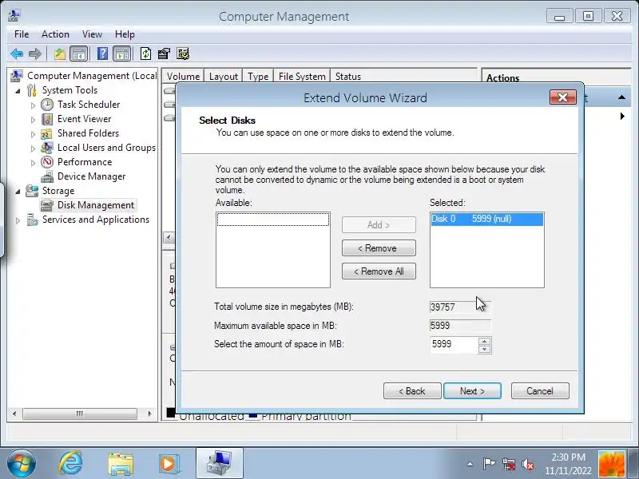Click the Remove button
This screenshot has width=639, height=479.
379,248
